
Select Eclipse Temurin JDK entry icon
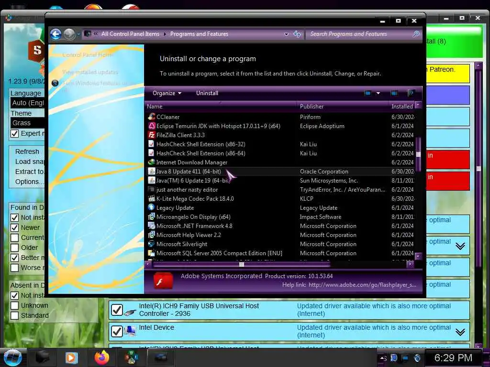point(152,126)
